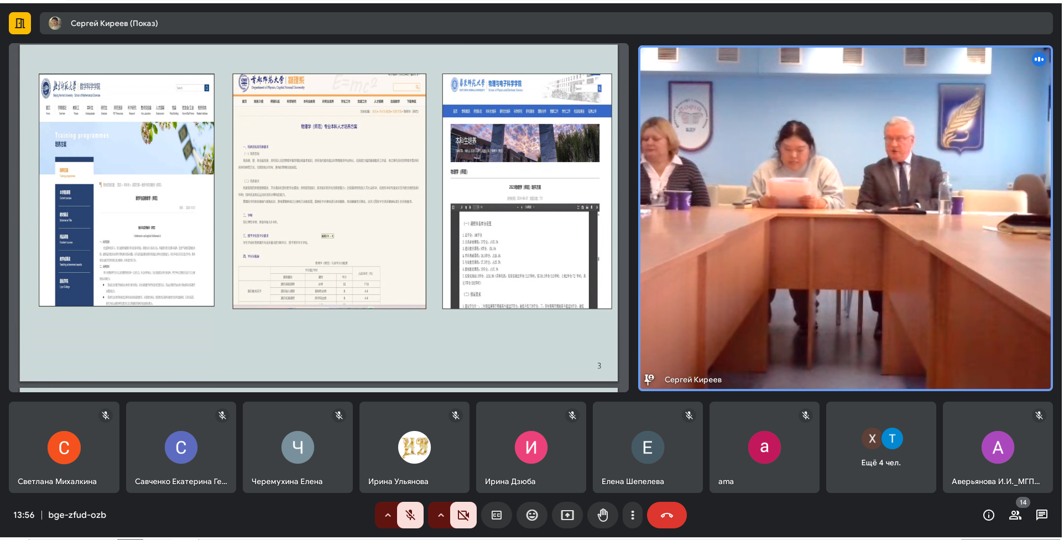This screenshot has height=540, width=1064.
Task: Open the emoji reactions picker
Action: pos(531,515)
